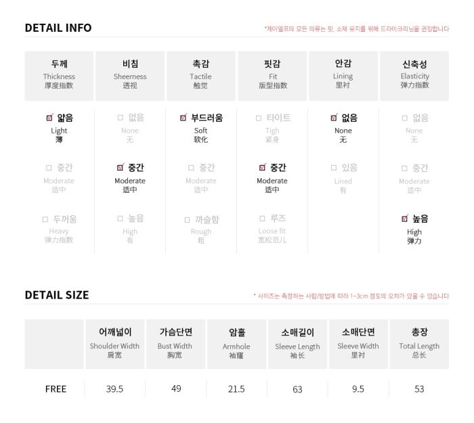Select the None elasticity checkbox
The width and height of the screenshot is (474, 423).
(404, 118)
